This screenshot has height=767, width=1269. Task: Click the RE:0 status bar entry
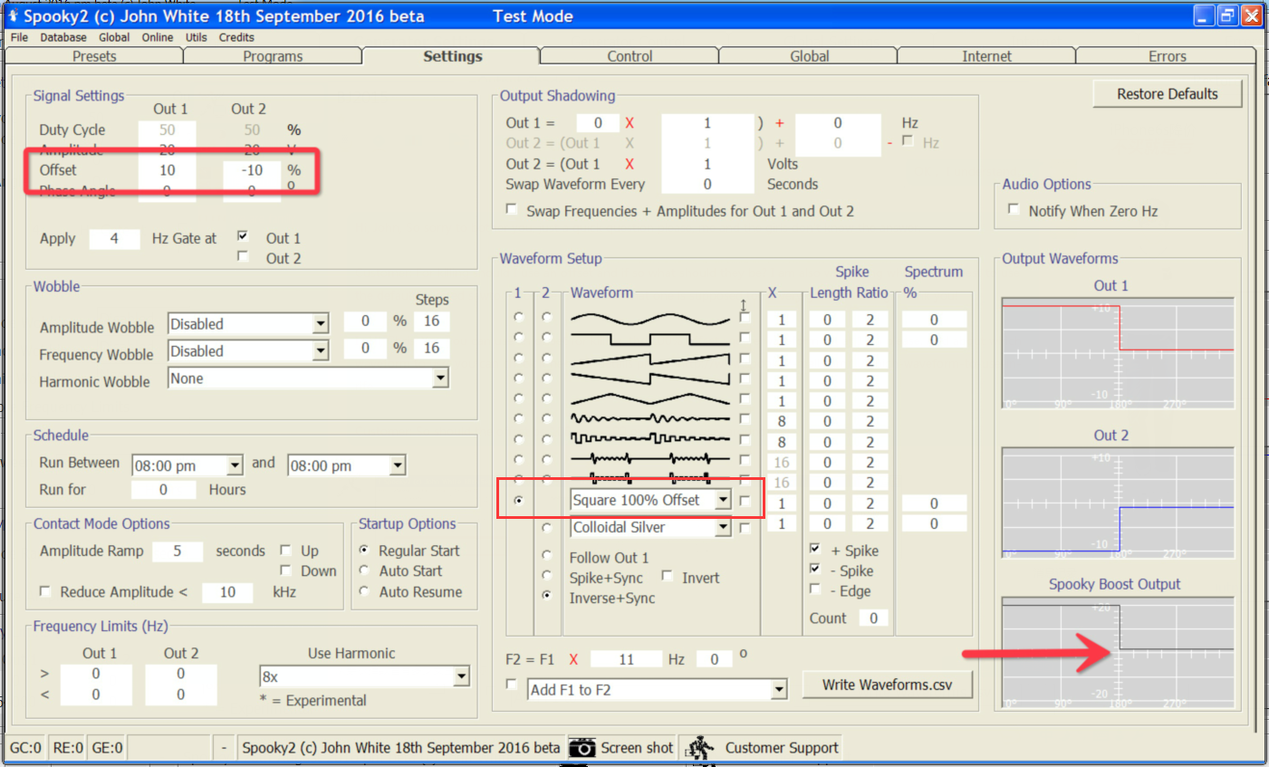coord(67,748)
